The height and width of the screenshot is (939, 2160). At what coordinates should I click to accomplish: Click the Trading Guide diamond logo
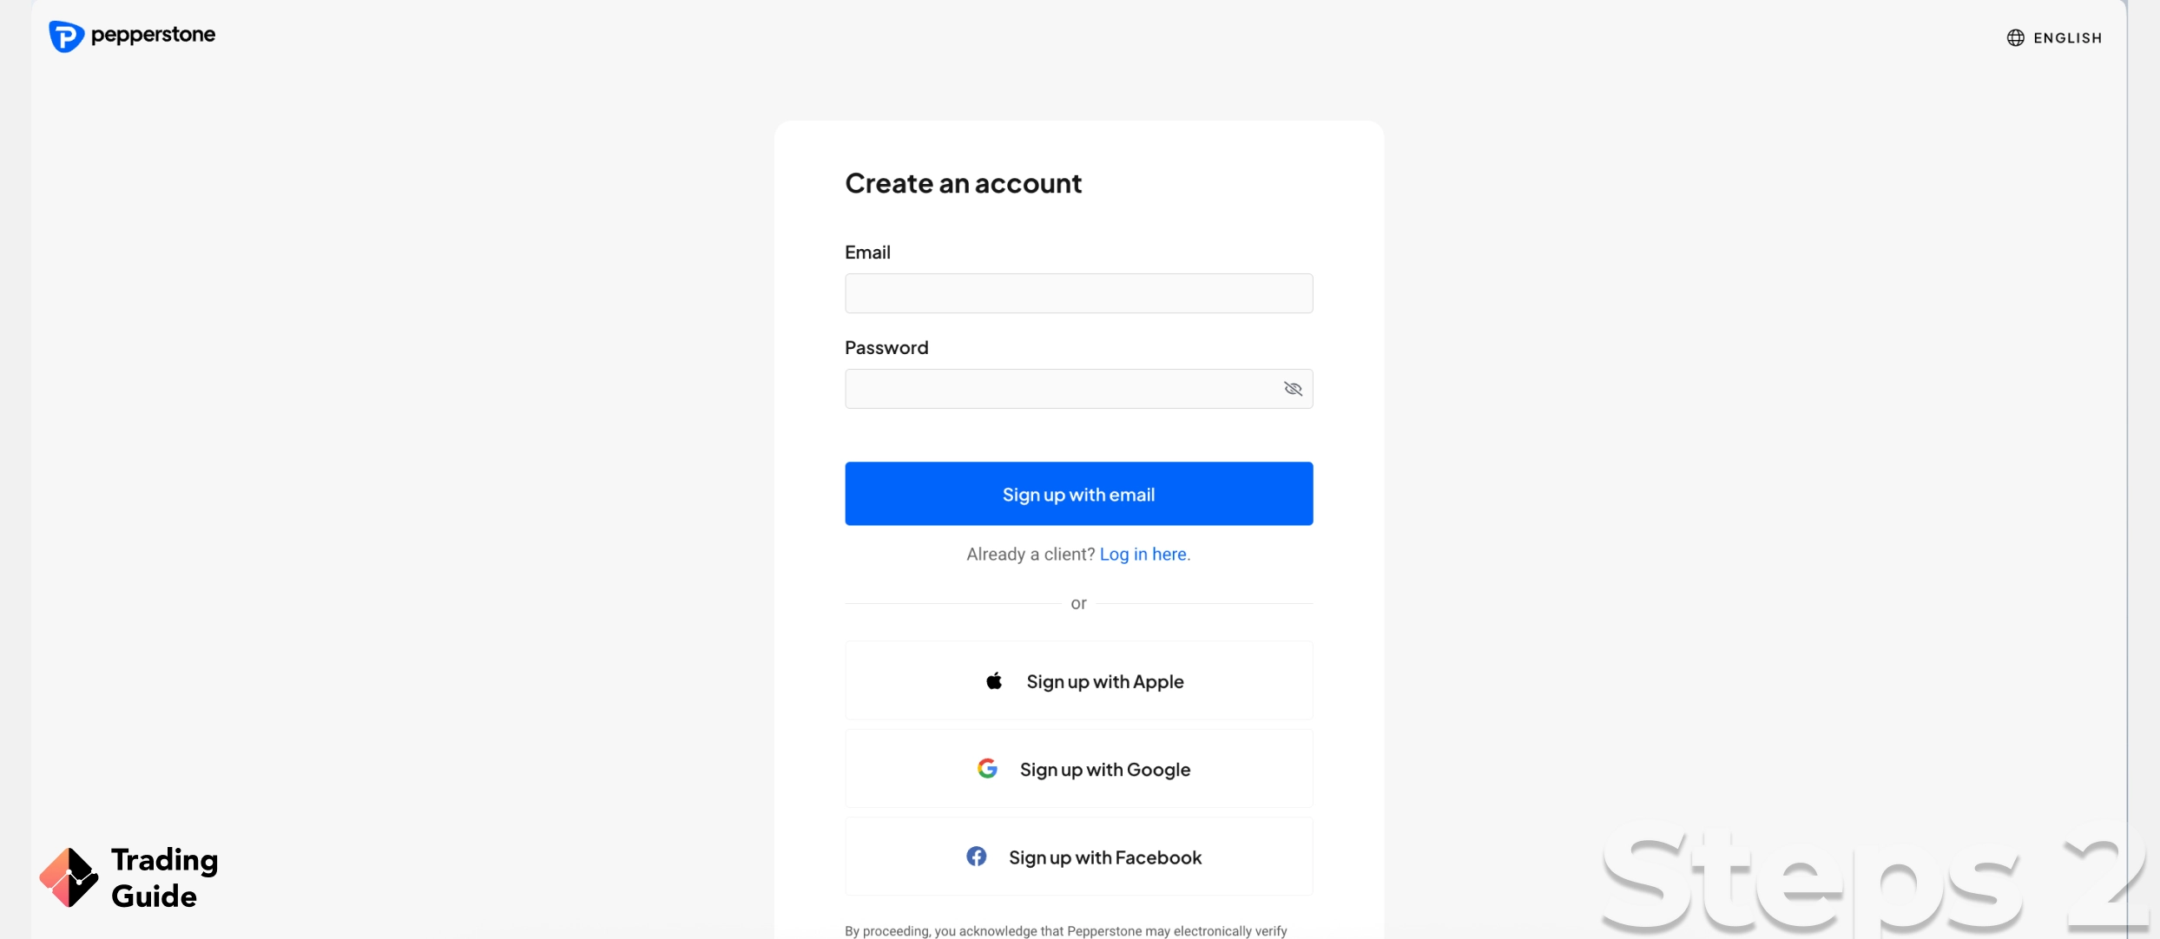click(69, 877)
